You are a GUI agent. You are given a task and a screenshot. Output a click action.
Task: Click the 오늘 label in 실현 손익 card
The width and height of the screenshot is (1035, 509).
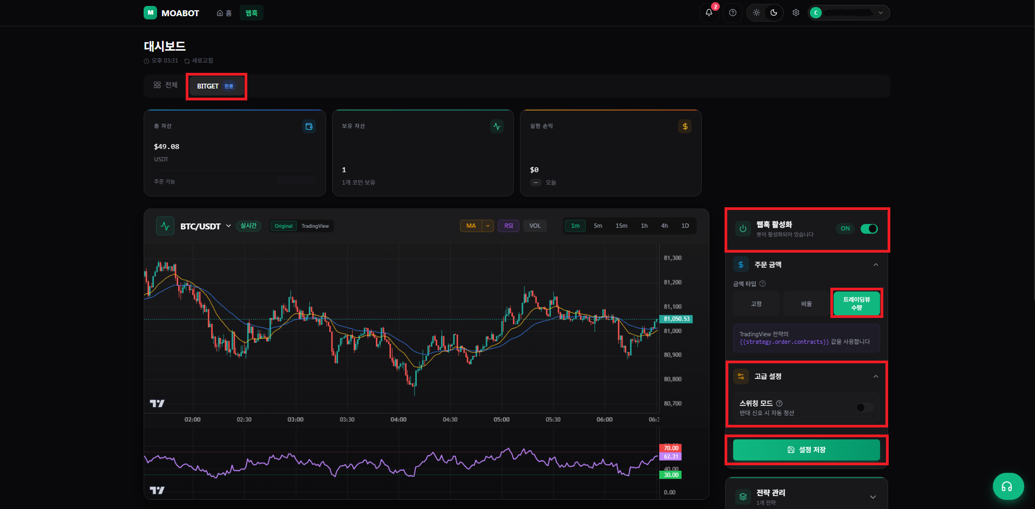[551, 182]
